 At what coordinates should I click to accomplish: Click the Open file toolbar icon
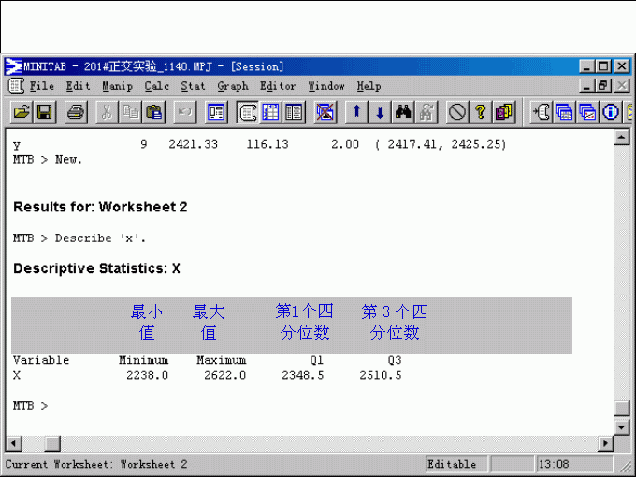(x=21, y=112)
